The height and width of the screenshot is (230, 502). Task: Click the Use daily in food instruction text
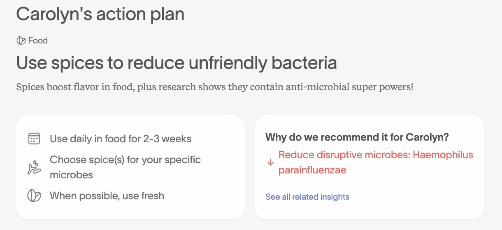[121, 139]
